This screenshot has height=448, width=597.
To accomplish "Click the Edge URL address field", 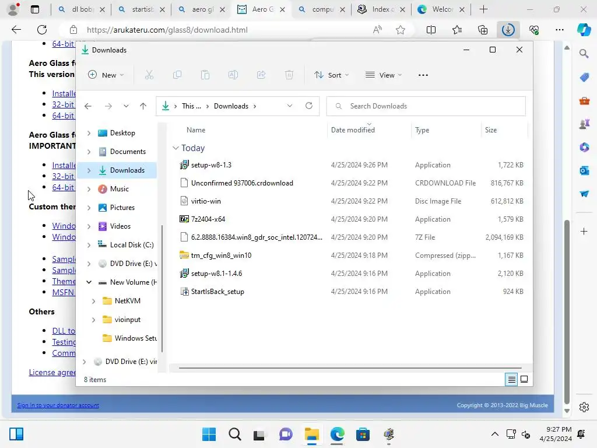I will 224,30.
